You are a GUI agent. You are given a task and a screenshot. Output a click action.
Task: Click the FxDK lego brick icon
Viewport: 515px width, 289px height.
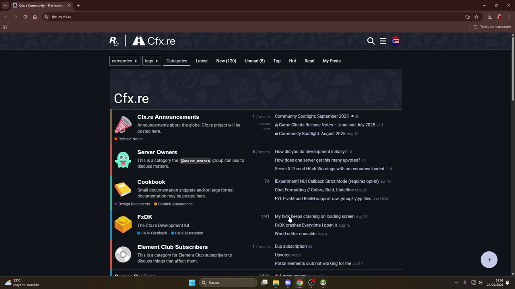(123, 224)
